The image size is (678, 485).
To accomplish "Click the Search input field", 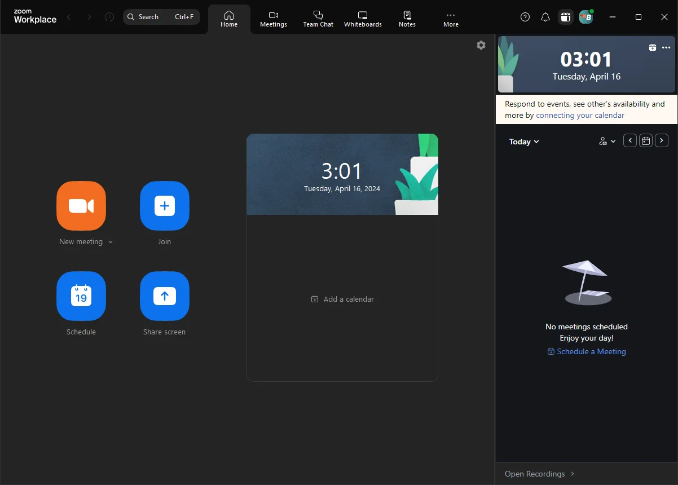I will click(161, 17).
